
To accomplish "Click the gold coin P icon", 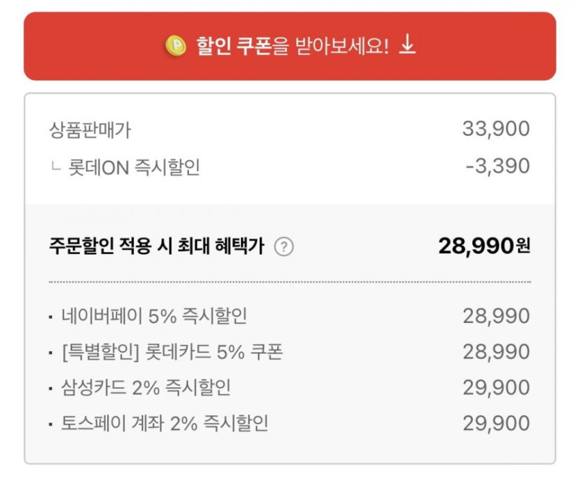I will [x=175, y=47].
